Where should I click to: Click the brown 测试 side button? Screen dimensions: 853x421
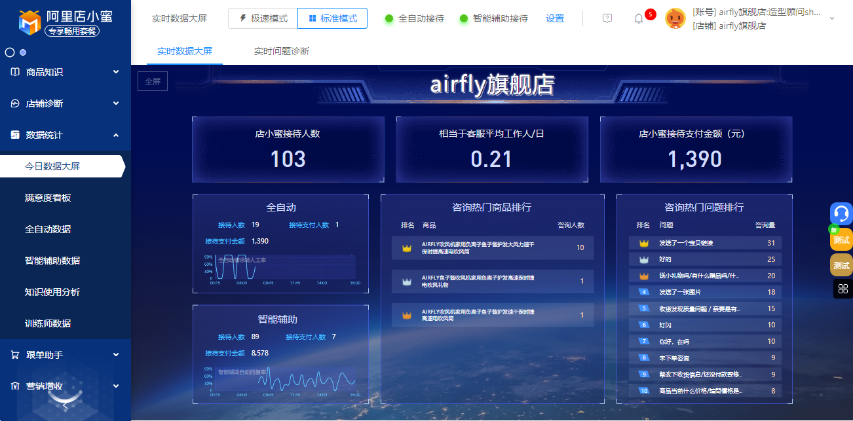tap(841, 265)
